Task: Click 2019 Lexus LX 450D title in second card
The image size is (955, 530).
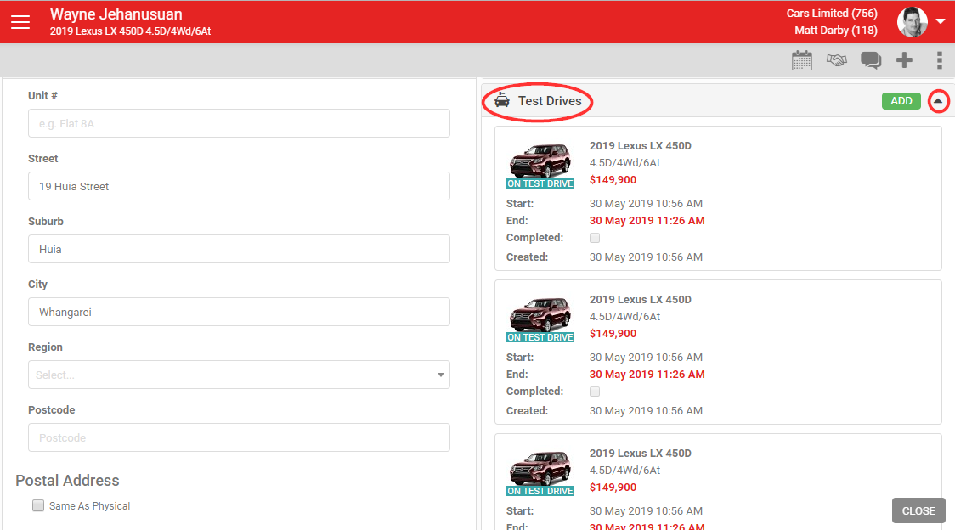Action: tap(640, 299)
